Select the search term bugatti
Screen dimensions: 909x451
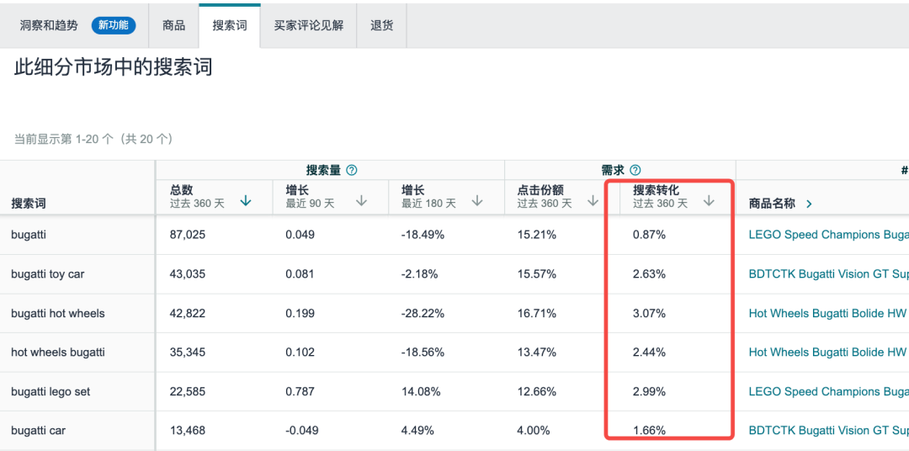pos(29,235)
